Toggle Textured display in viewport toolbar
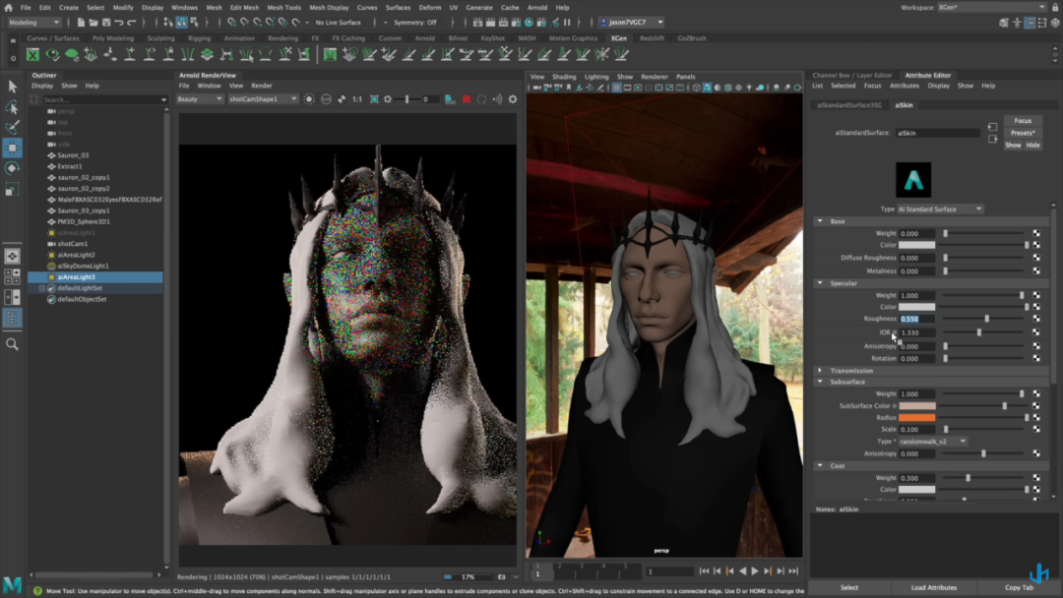Screen dimensions: 1063x598 [x=738, y=88]
